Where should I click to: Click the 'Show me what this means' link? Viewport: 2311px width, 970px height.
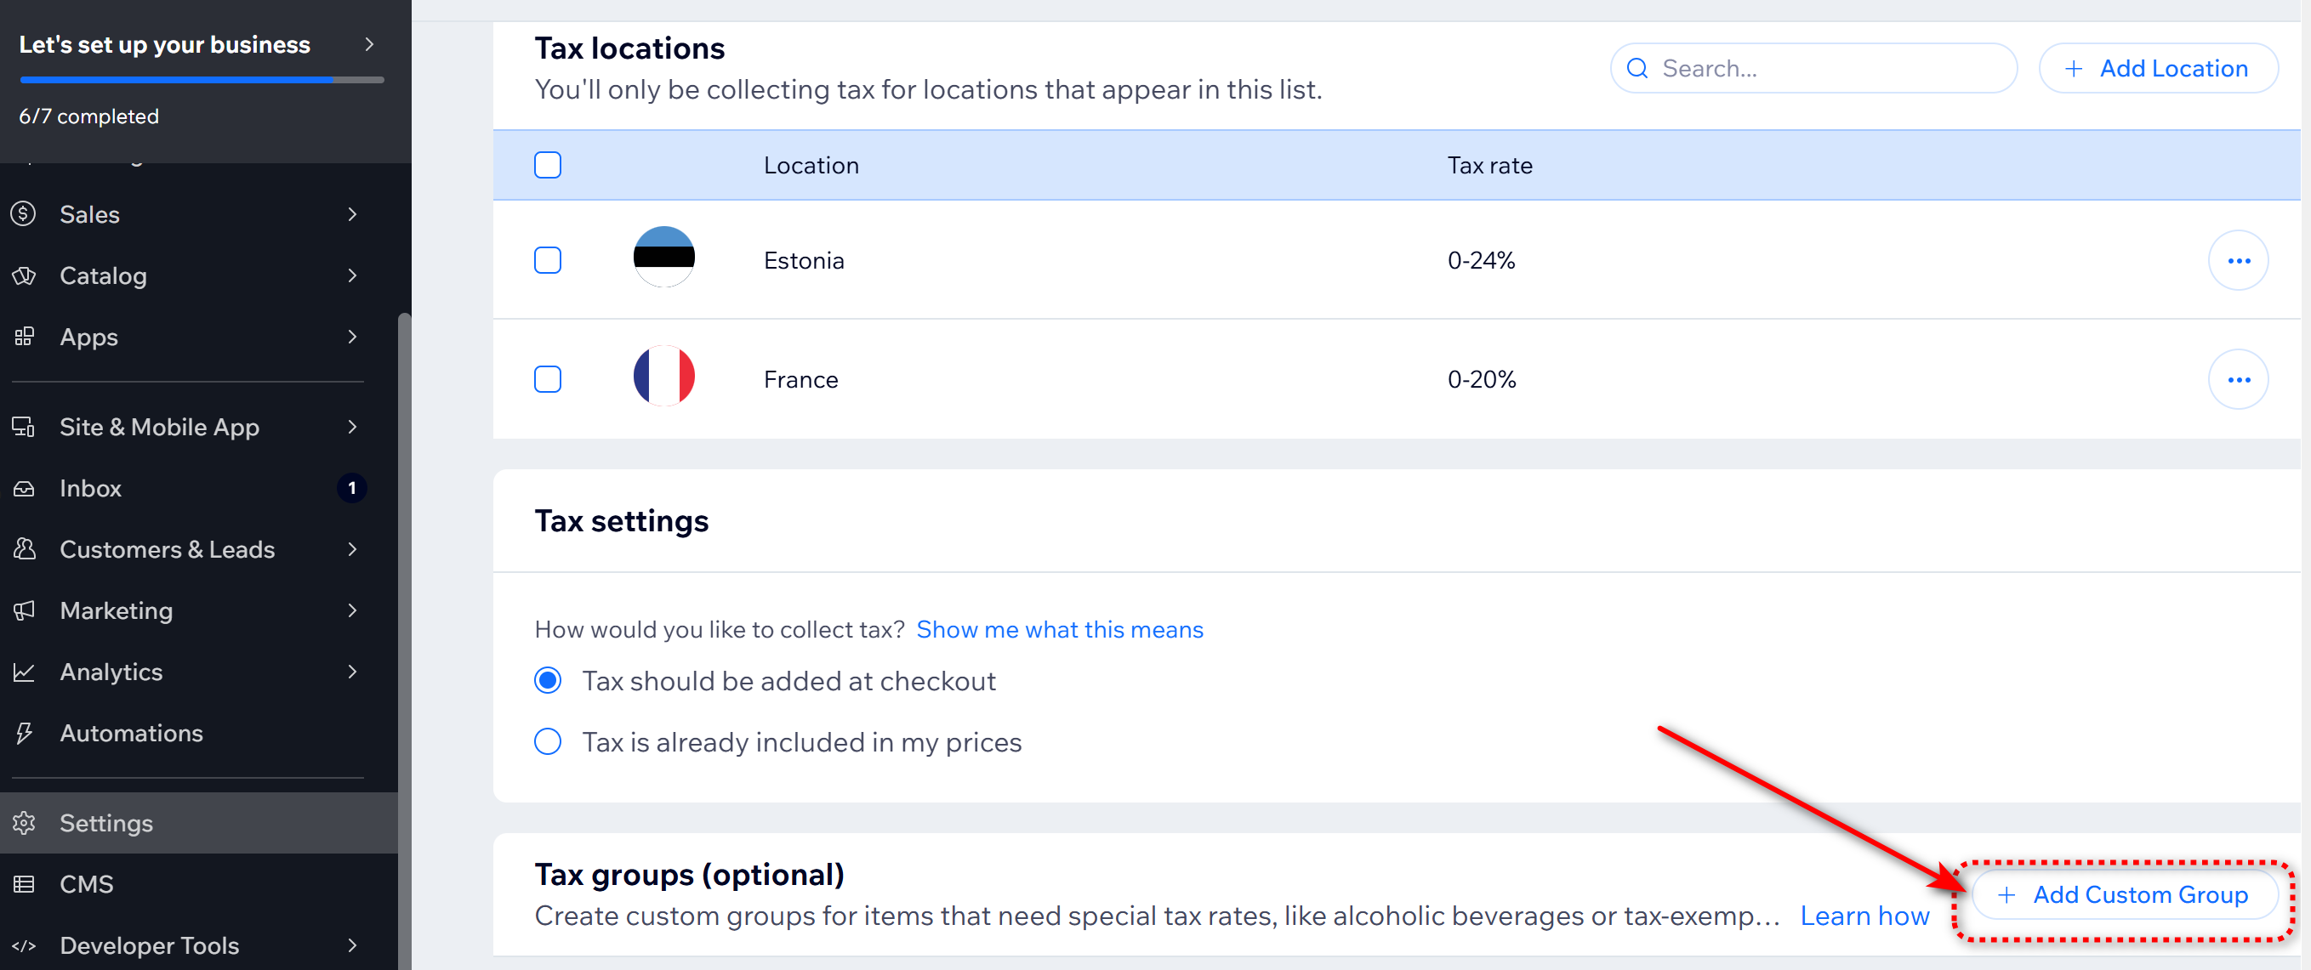click(1060, 630)
